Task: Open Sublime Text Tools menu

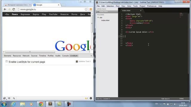Action: pyautogui.click(x=135, y=6)
